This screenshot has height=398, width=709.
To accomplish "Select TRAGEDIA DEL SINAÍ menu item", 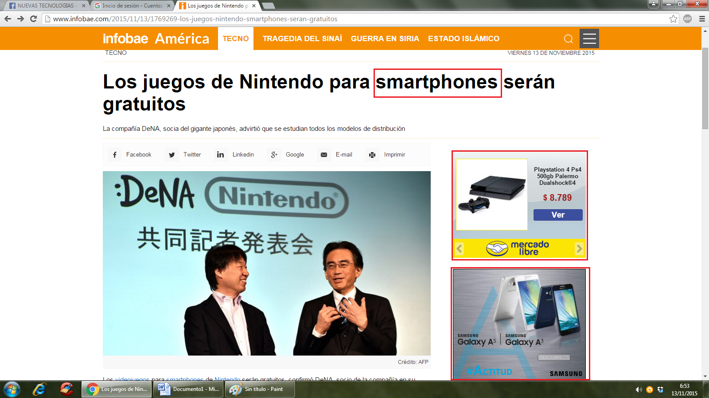I will coord(302,39).
